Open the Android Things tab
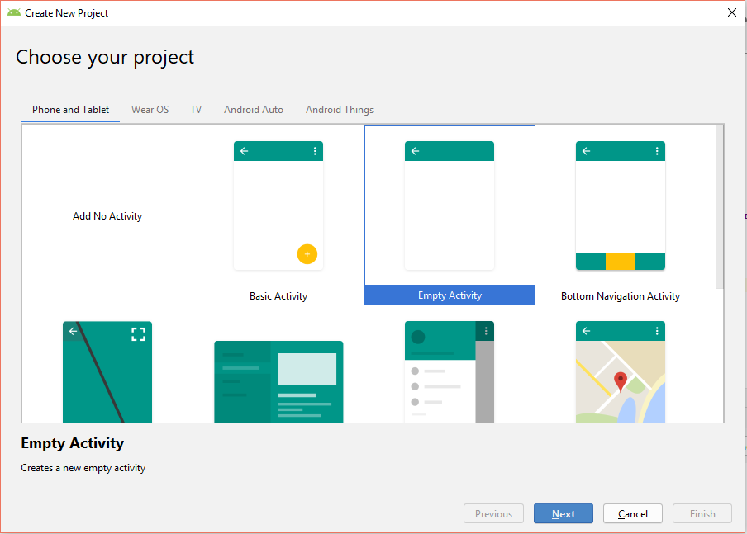The image size is (747, 534). point(340,110)
